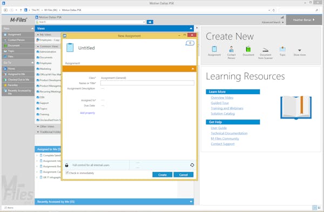Click Create button in New Assignment dialog
Image resolution: width=324 pixels, height=212 pixels.
[x=162, y=175]
